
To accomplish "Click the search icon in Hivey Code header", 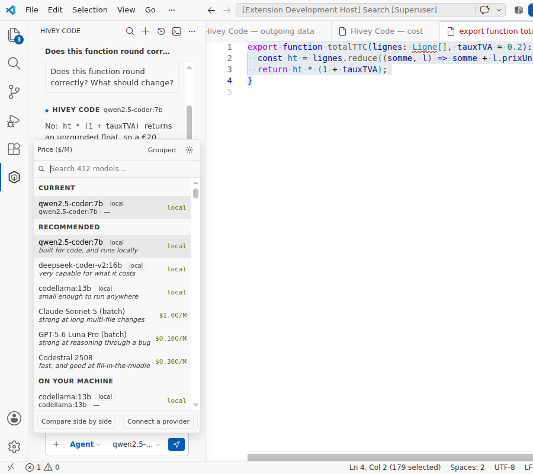I will coord(130,31).
